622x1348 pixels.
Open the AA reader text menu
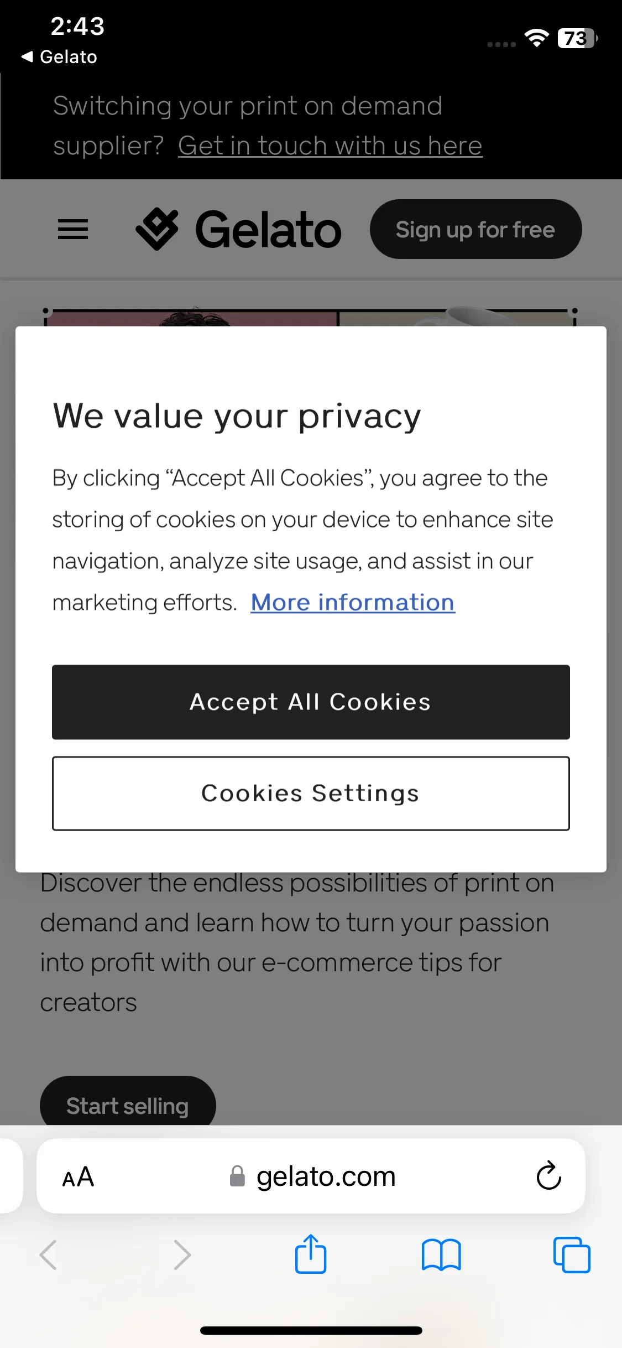tap(78, 1176)
